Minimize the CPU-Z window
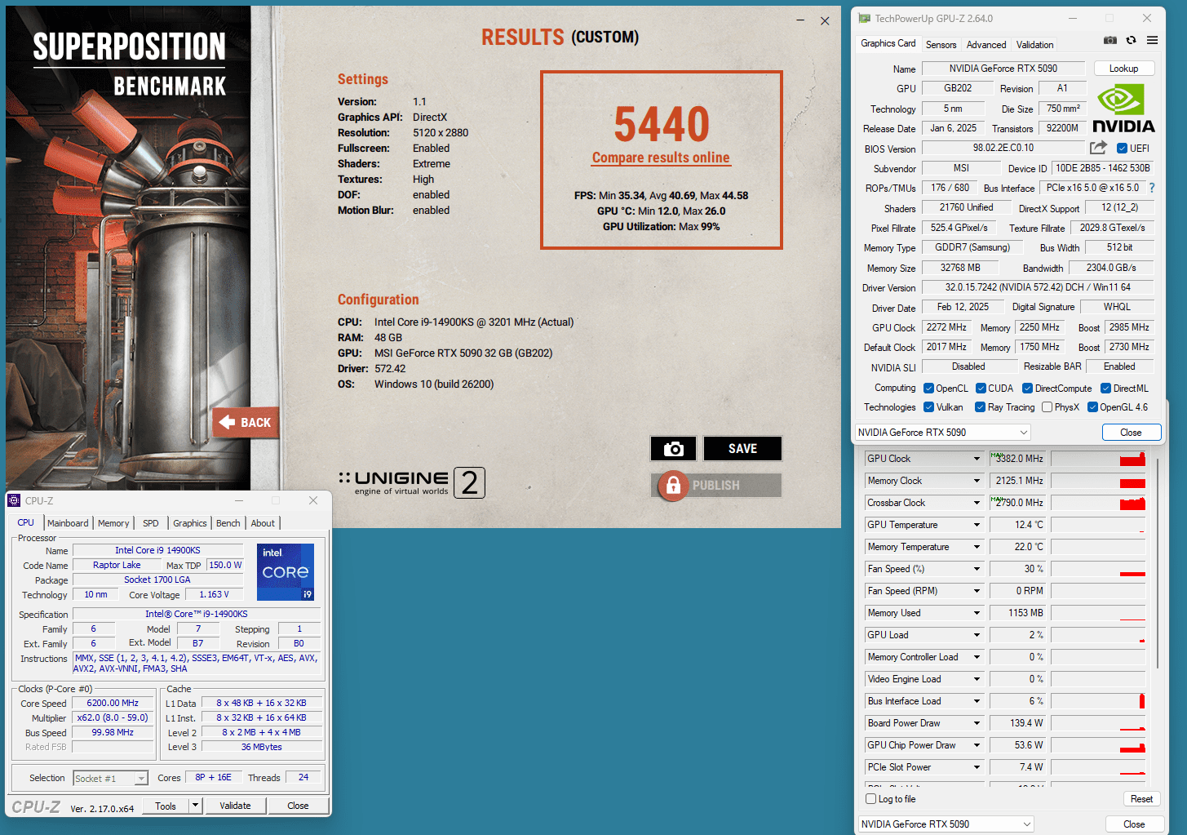 coord(239,500)
